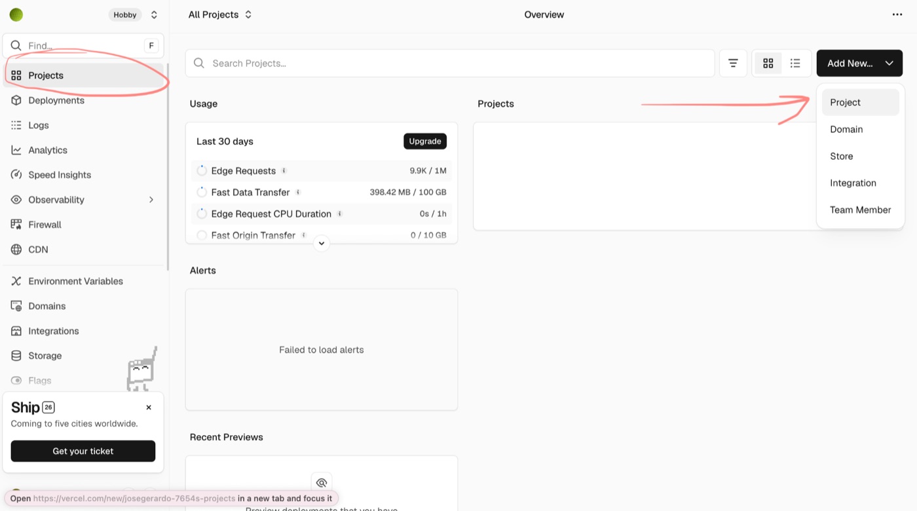917x511 pixels.
Task: Show info for Edge Request CPU Duration
Action: (x=339, y=214)
